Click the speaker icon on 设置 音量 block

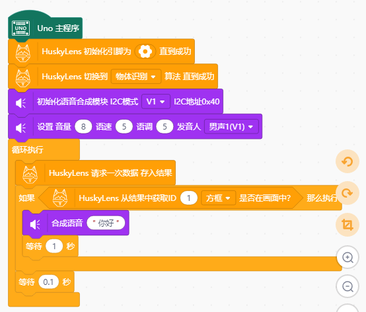click(20, 128)
